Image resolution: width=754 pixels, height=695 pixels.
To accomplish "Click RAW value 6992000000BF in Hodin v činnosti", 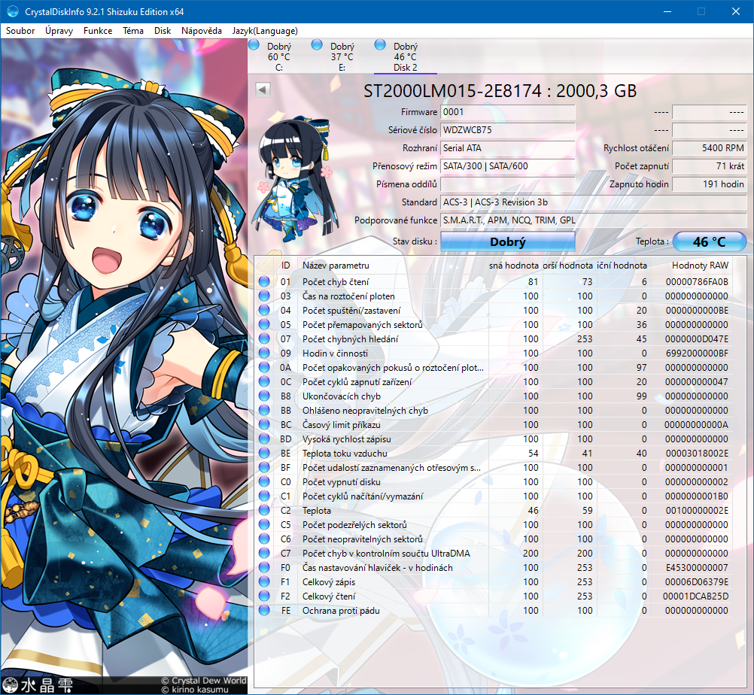I will [x=697, y=354].
